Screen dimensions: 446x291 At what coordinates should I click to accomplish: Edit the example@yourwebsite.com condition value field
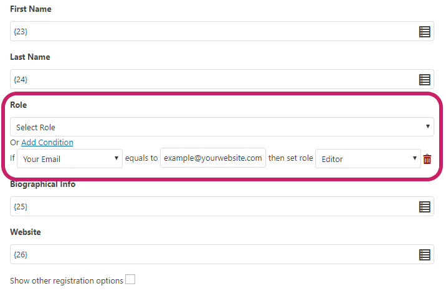[x=213, y=158]
